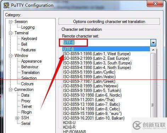167x133 pixels.
Task: Select Connection category
Action: pos(24,89)
